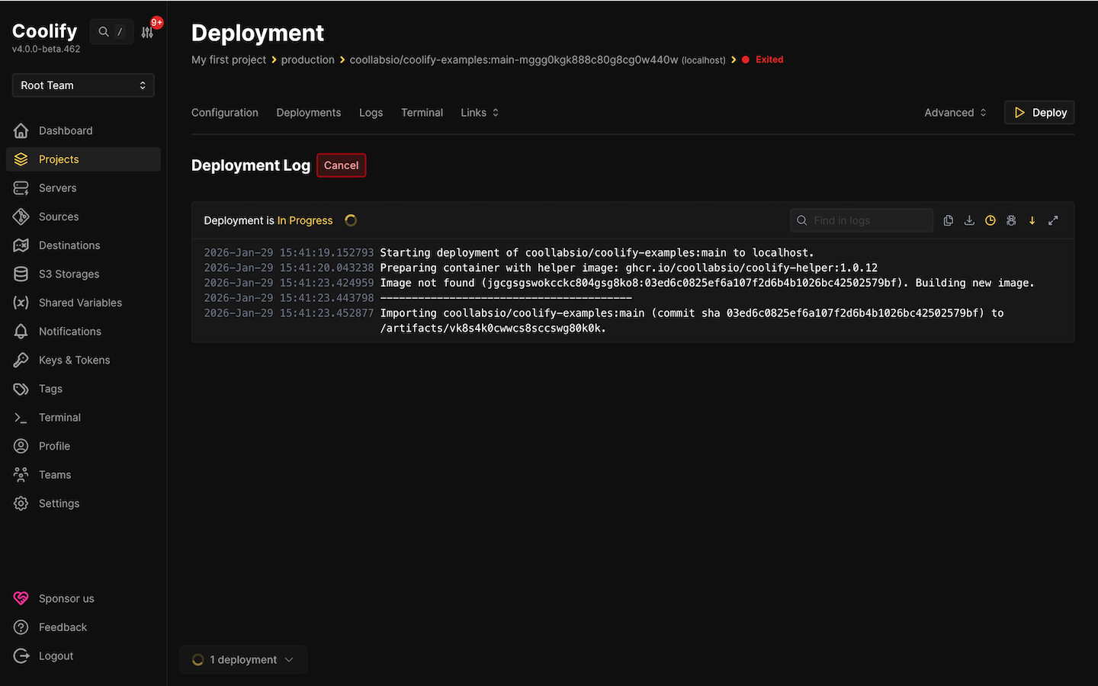Download the deployment log file
This screenshot has height=686, width=1098.
(x=969, y=220)
